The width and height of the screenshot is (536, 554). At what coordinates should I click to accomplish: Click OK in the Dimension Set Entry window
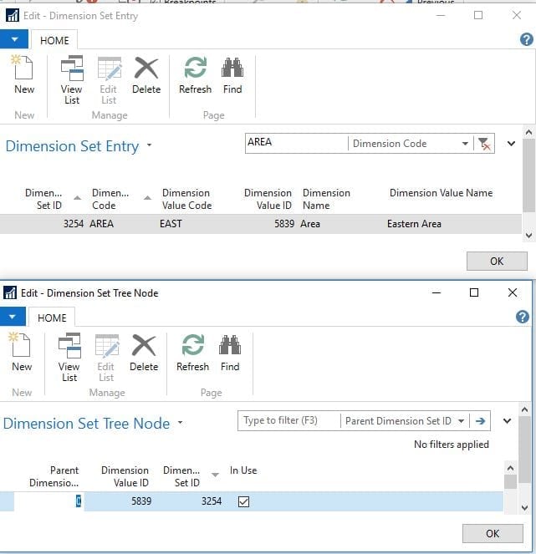497,261
